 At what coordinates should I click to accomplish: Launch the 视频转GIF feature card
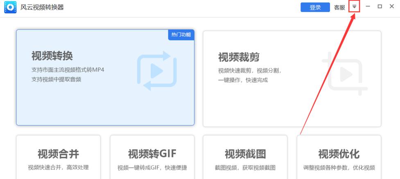tap(152, 157)
